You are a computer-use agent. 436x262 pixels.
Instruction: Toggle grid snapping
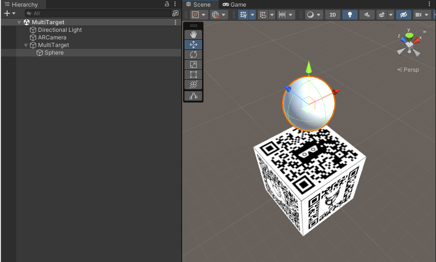click(x=263, y=15)
